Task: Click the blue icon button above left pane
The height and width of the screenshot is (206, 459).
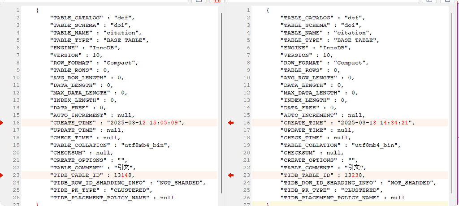Action: tap(199, 1)
